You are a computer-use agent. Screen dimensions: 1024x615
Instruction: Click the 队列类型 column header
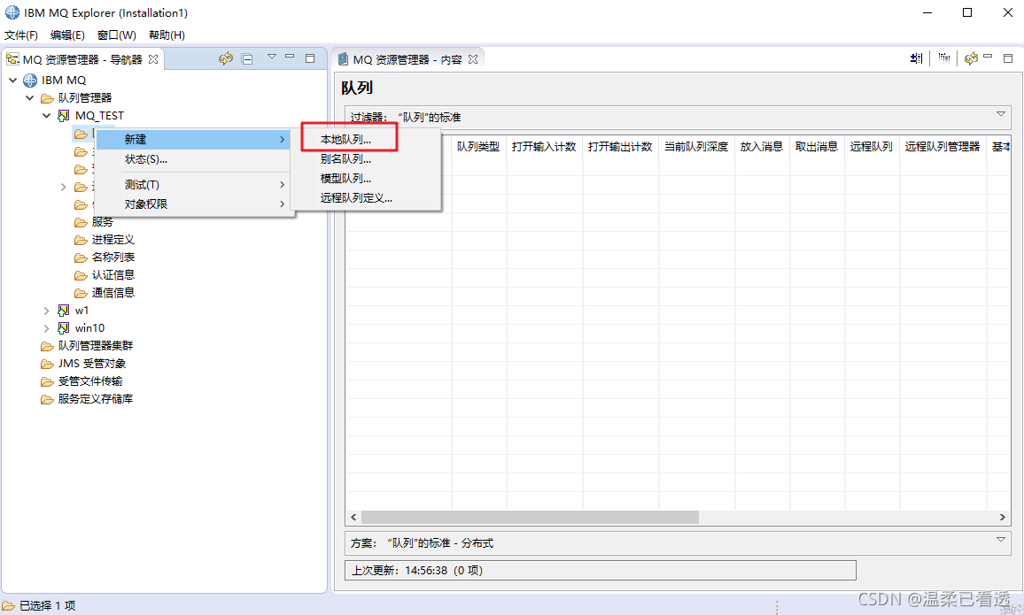point(478,147)
